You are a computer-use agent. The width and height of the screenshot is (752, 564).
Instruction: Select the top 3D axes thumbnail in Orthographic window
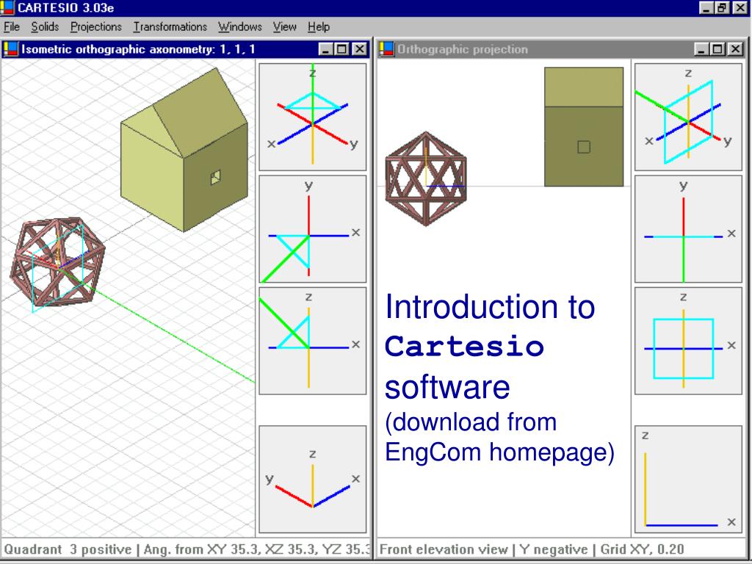click(688, 117)
